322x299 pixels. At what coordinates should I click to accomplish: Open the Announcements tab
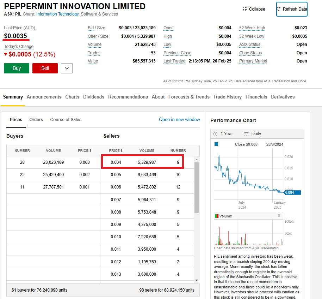[x=44, y=97]
